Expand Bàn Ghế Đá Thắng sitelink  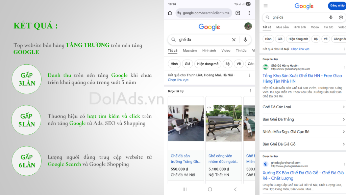(304, 120)
